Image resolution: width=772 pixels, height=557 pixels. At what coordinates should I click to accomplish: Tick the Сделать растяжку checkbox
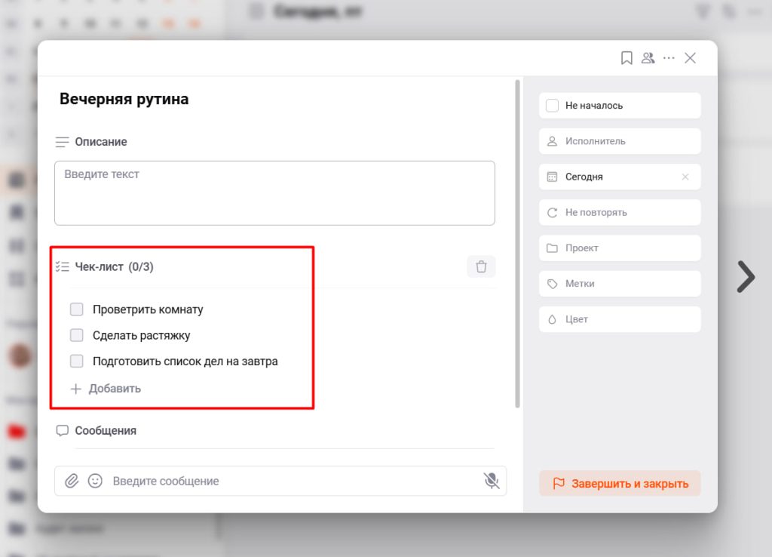[x=77, y=335]
